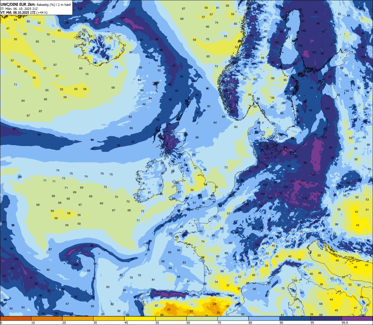The width and height of the screenshot is (373, 325).
Task: Pick the golden 30–40 legend color segment
Action: pos(109,318)
